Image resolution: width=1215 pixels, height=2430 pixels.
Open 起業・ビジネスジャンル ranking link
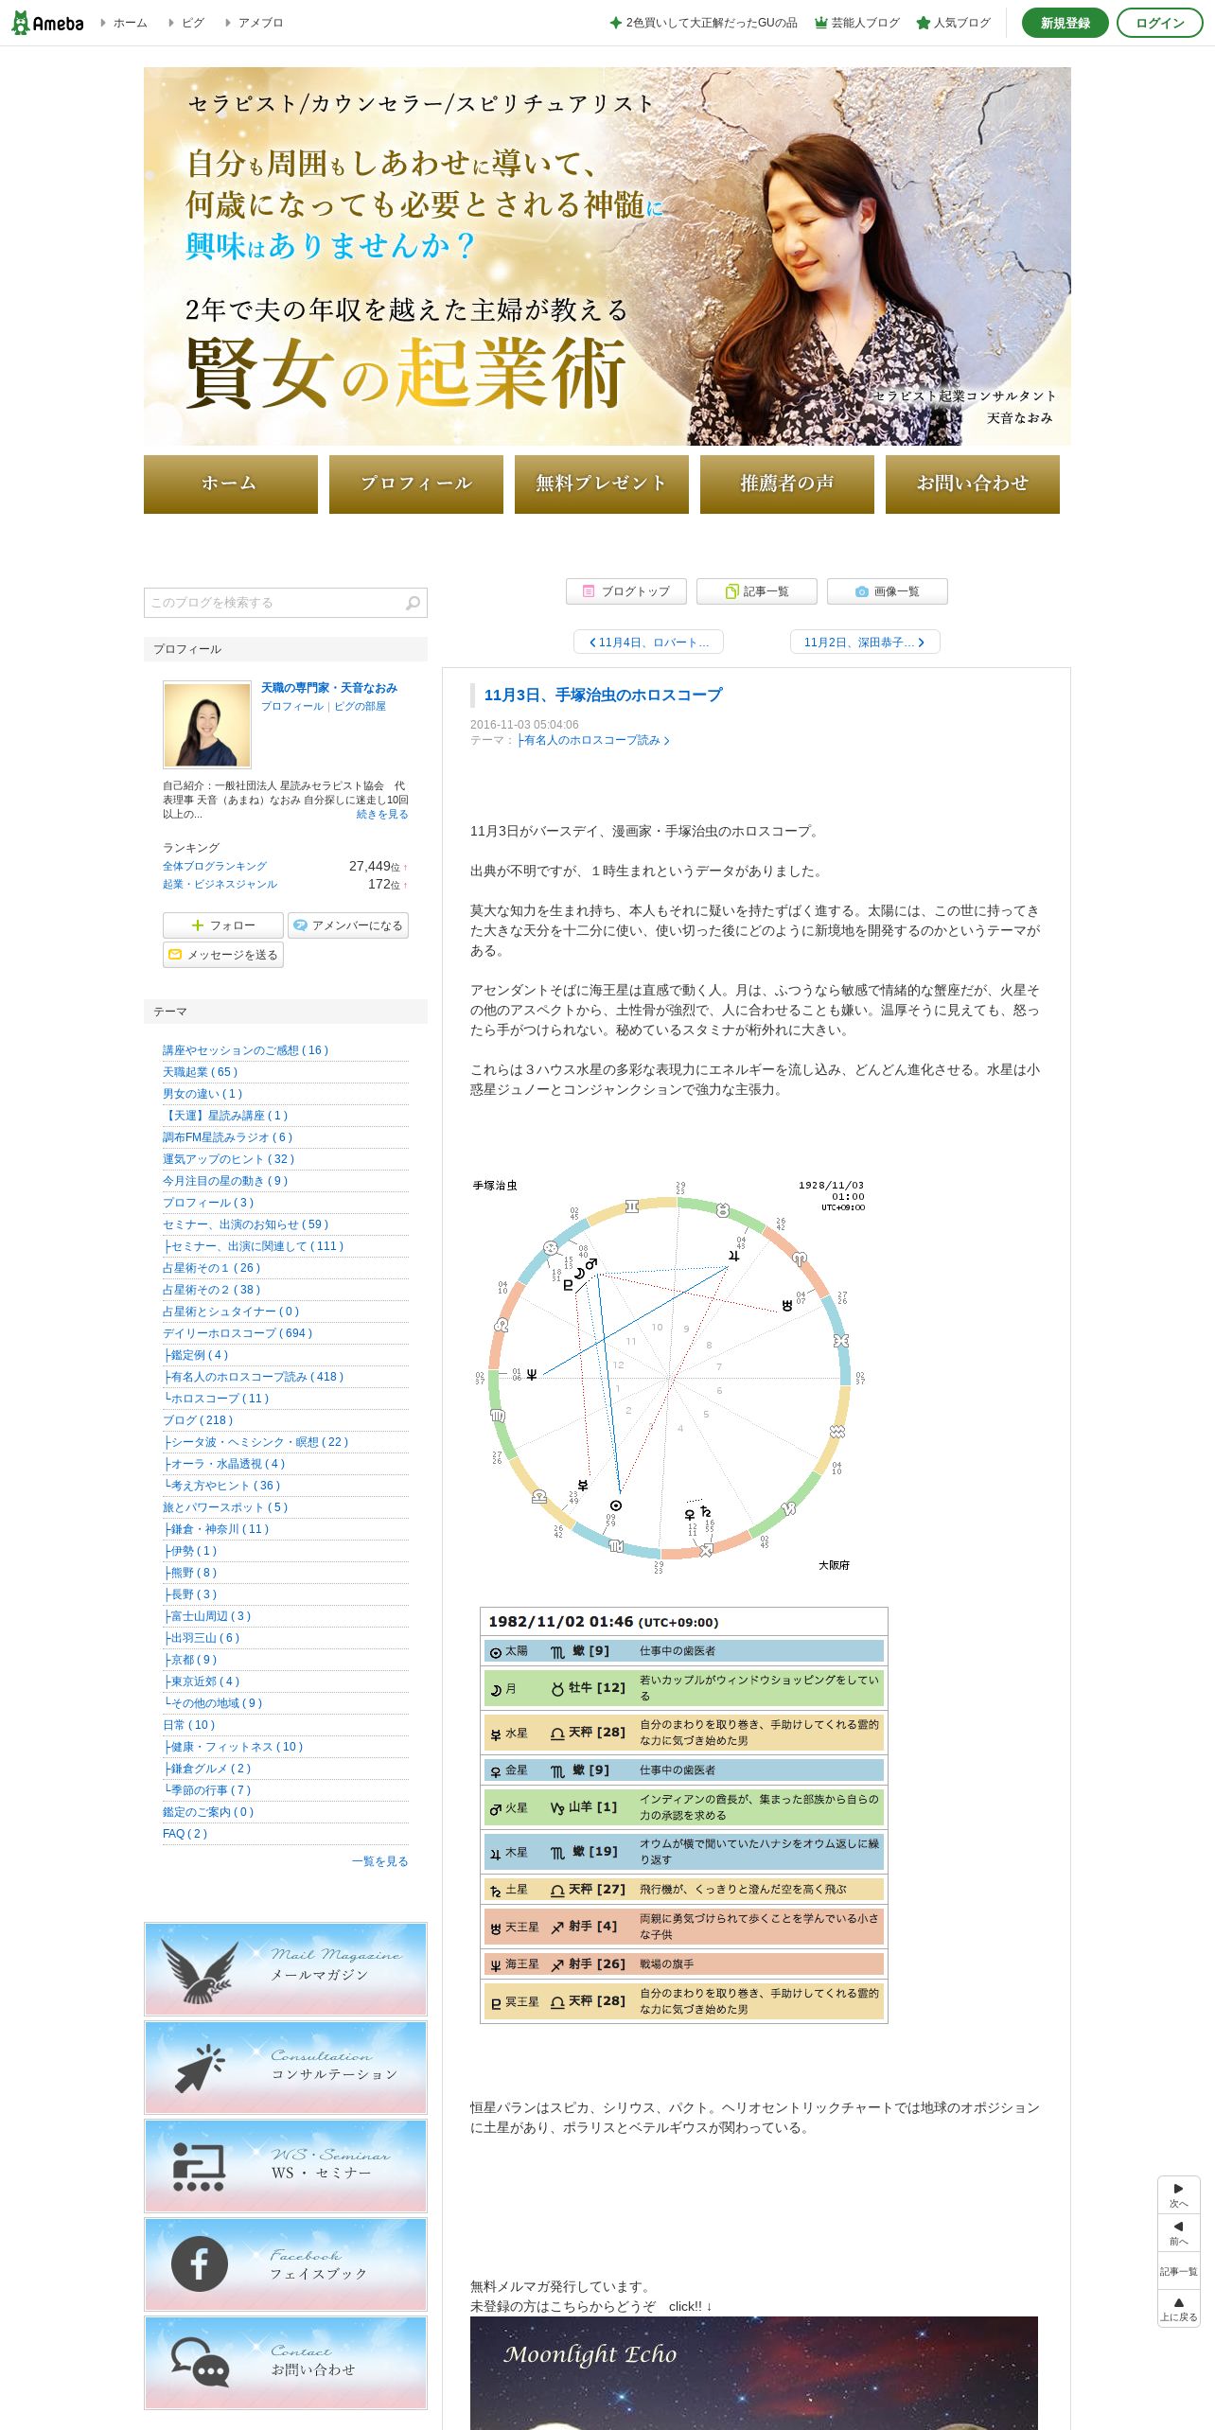[x=220, y=884]
